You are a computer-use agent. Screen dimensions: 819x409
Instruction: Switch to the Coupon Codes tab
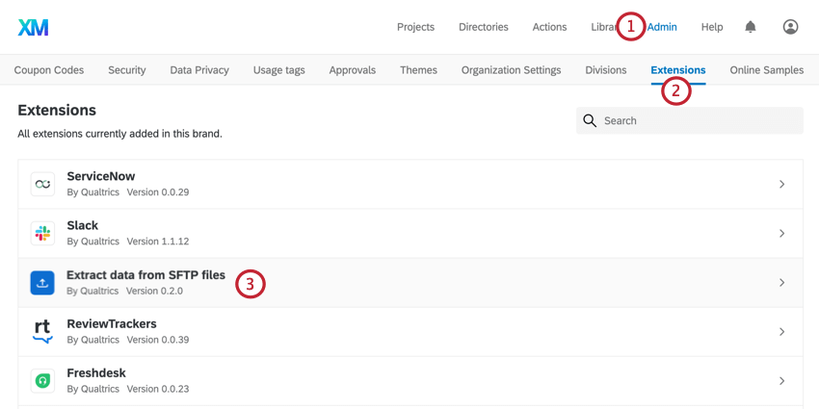click(49, 70)
